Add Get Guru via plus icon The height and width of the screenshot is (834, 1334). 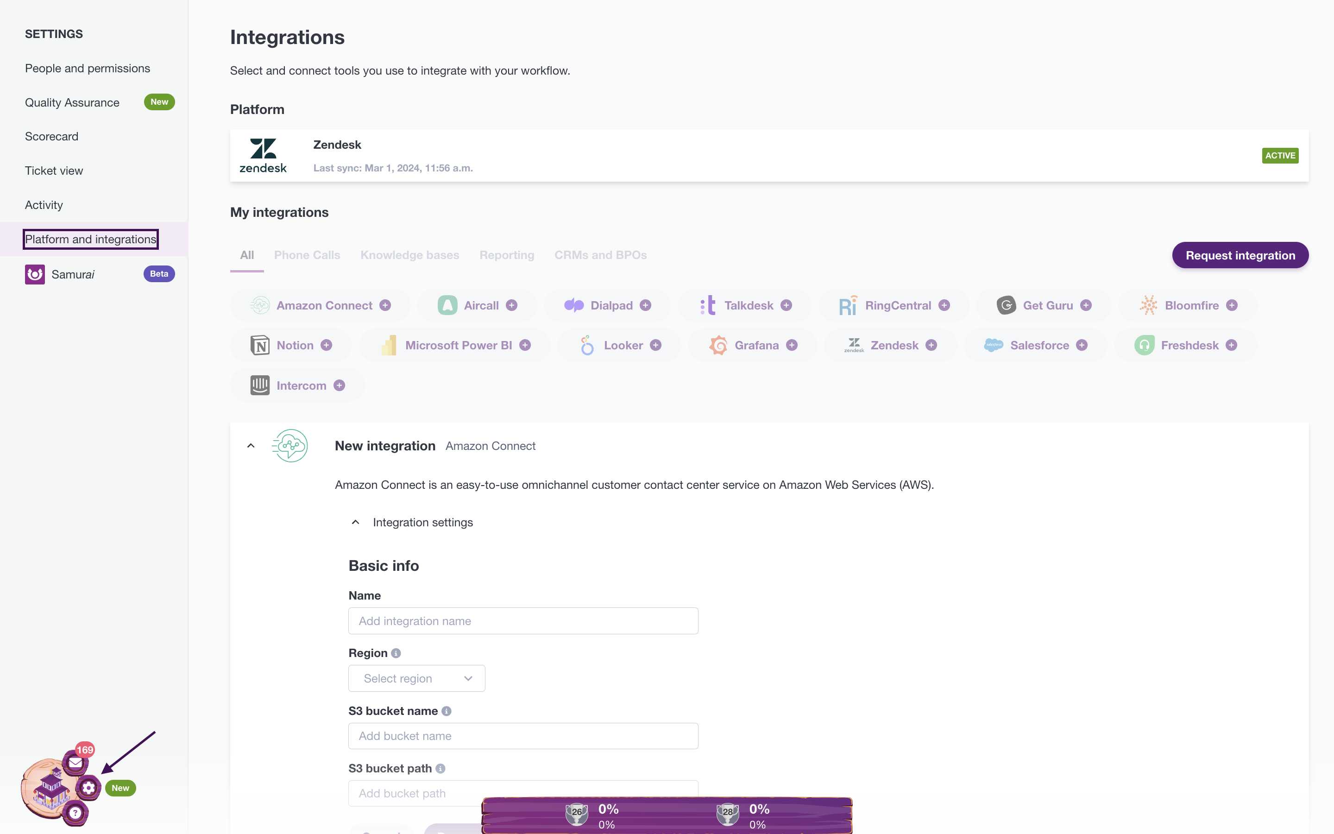point(1086,305)
